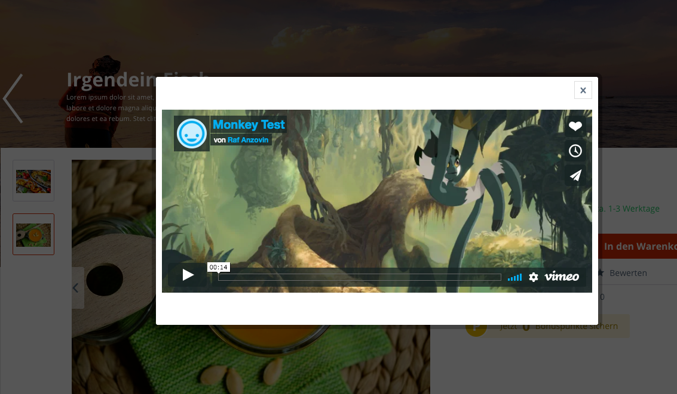Image resolution: width=677 pixels, height=394 pixels.
Task: Like the video with the heart icon
Action: [575, 126]
